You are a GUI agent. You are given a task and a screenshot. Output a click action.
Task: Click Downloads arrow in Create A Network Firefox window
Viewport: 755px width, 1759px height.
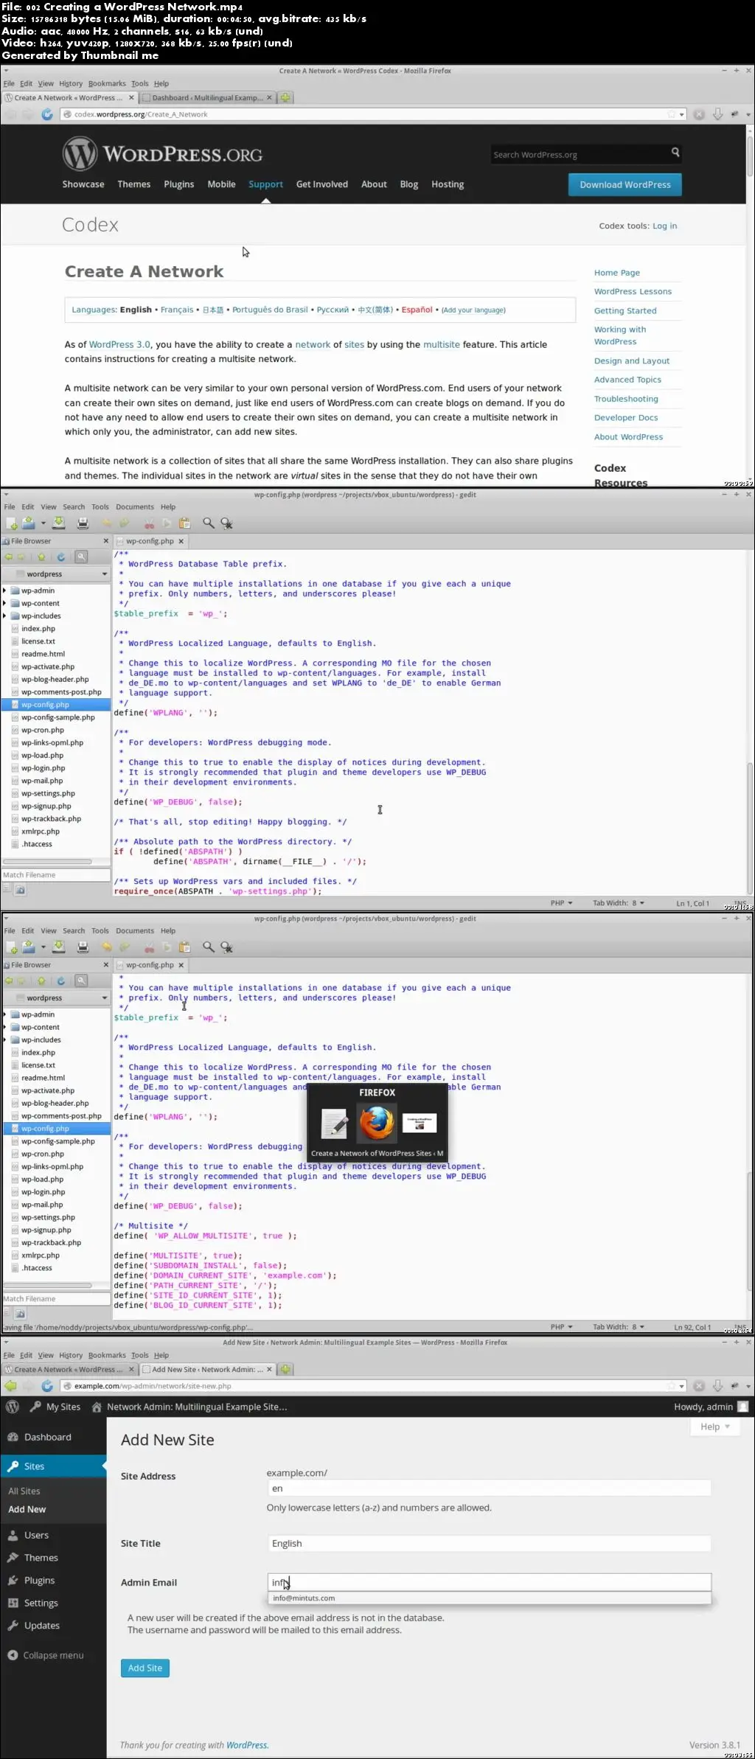pyautogui.click(x=717, y=114)
